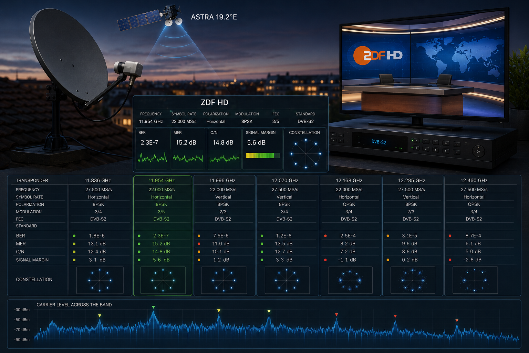Click the green status dot beside BER 1.2E-6
Screen dimensions: 529x353
tap(262, 236)
